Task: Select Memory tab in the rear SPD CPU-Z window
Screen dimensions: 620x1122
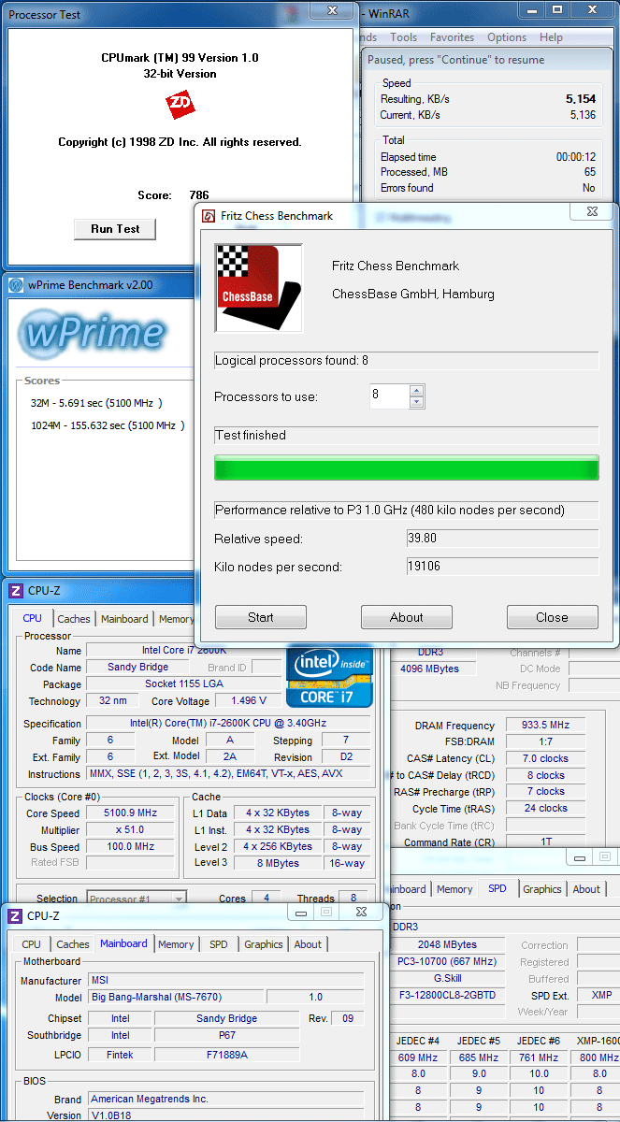Action: 454,889
